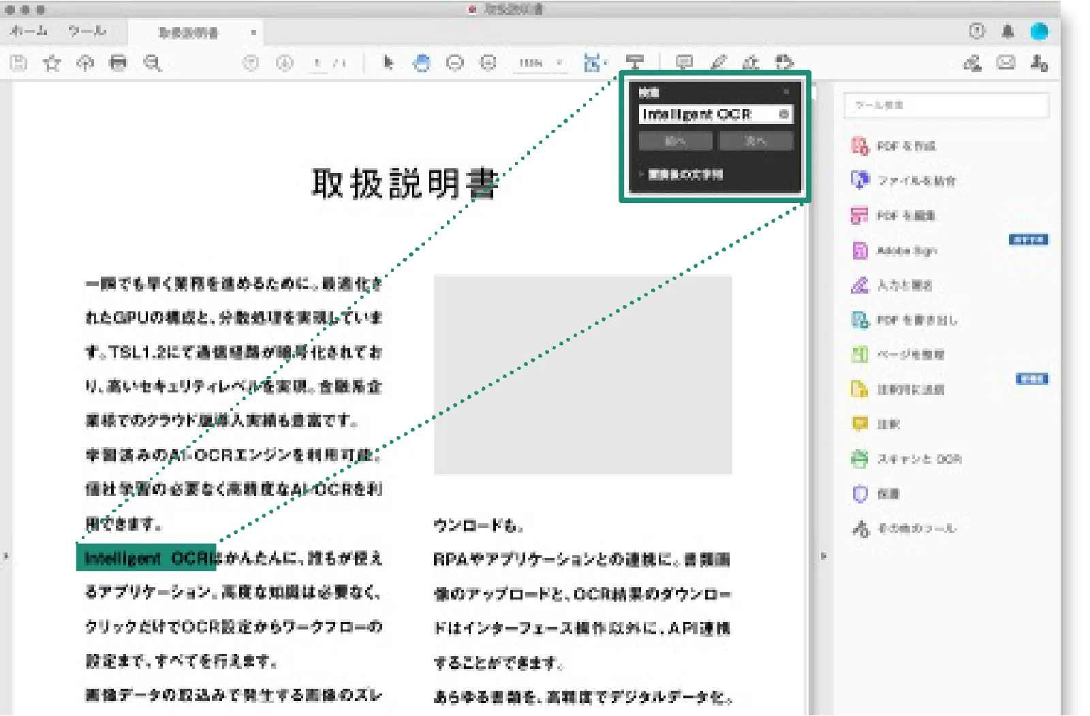Click the 前へ previous result button
Image resolution: width=1090 pixels, height=716 pixels.
pos(675,141)
